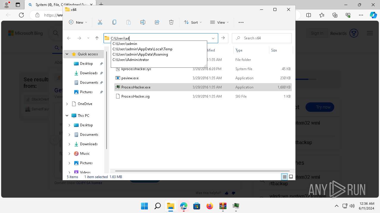Screen dimensions: 380x213
Task: Click the Share icon in toolbar
Action: click(157, 22)
